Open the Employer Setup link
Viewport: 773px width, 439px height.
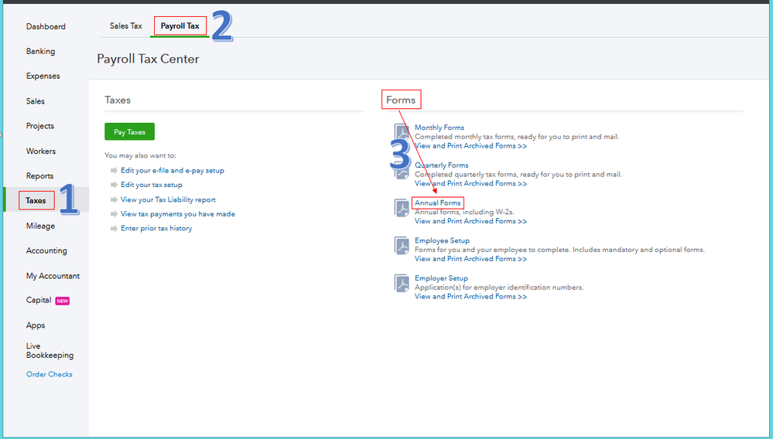click(x=441, y=278)
